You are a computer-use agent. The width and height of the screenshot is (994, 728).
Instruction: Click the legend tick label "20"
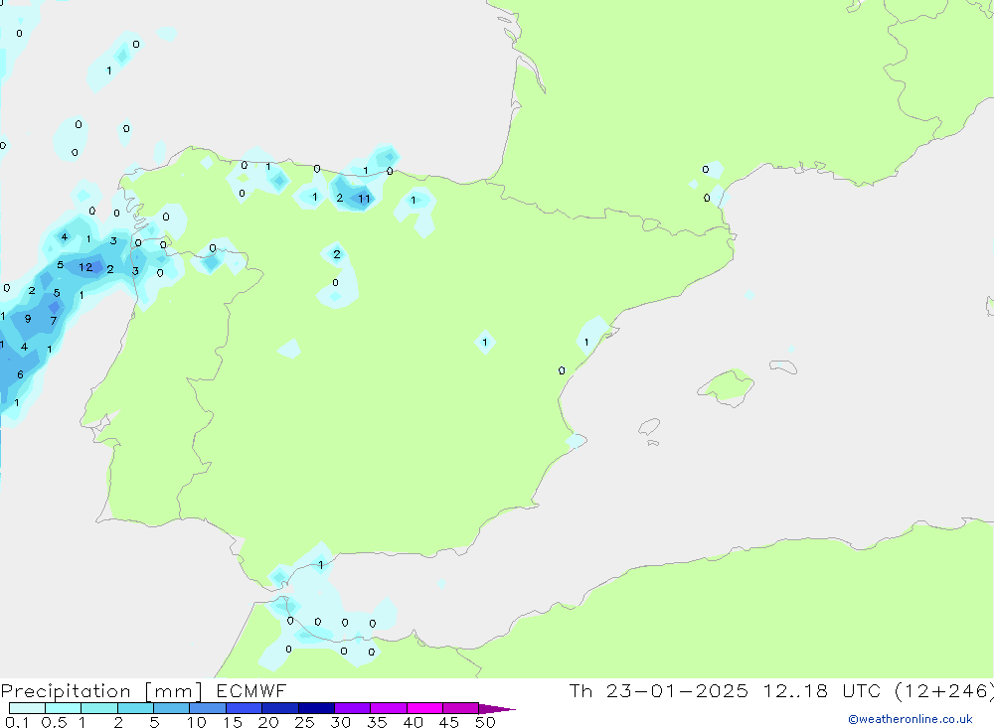point(267,722)
